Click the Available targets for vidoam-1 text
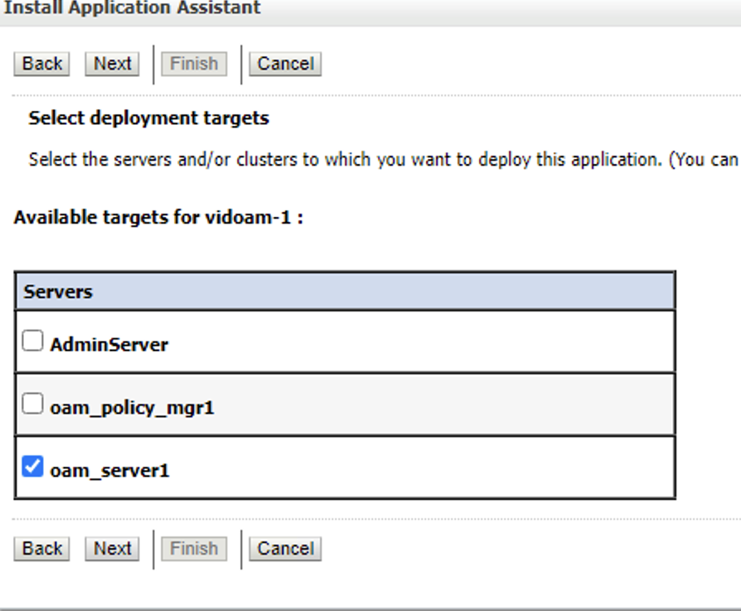 pos(157,219)
